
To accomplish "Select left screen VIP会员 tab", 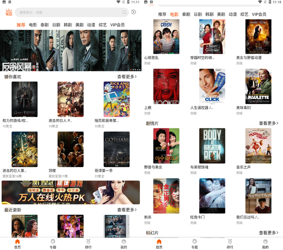I will (117, 25).
